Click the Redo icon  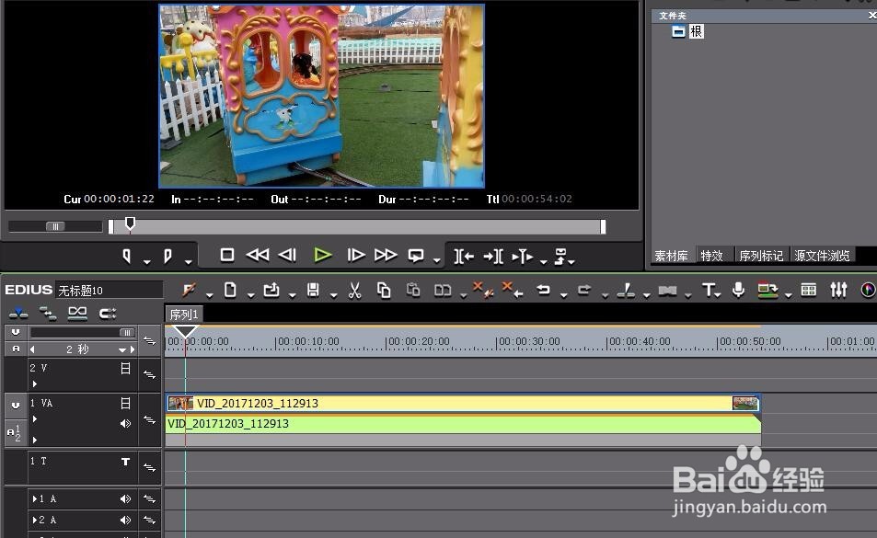[584, 290]
